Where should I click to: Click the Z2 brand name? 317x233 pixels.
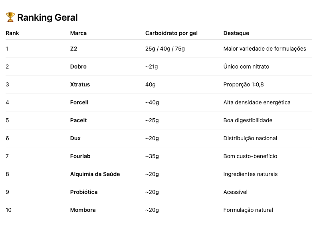73,49
